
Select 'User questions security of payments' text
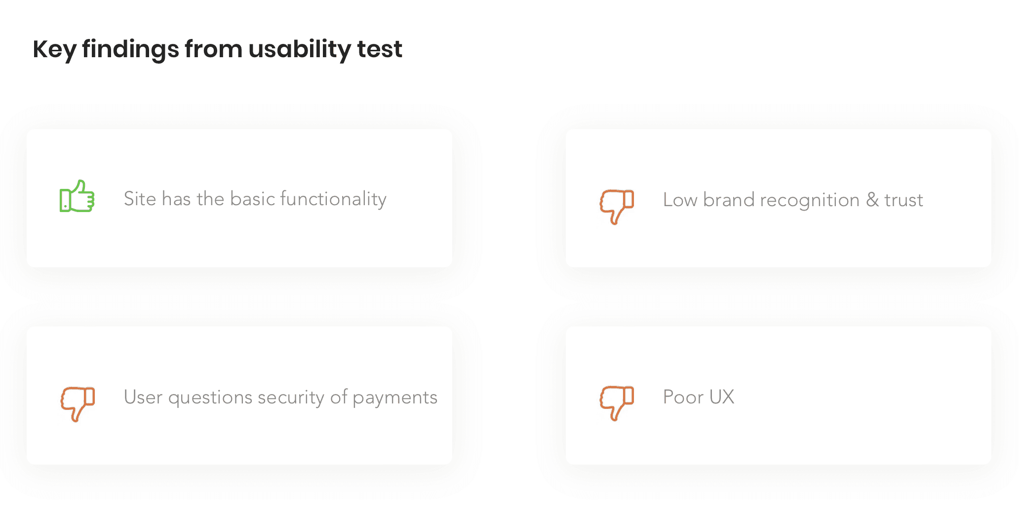(x=280, y=398)
